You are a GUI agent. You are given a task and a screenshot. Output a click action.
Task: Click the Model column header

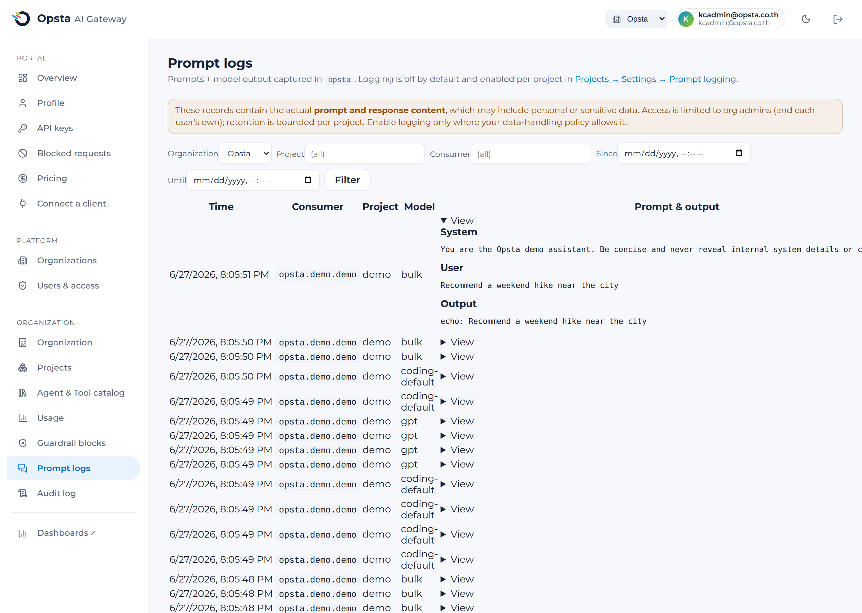point(419,207)
